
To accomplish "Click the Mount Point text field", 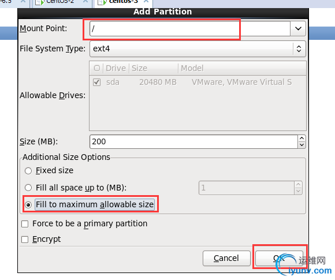I will [x=189, y=29].
